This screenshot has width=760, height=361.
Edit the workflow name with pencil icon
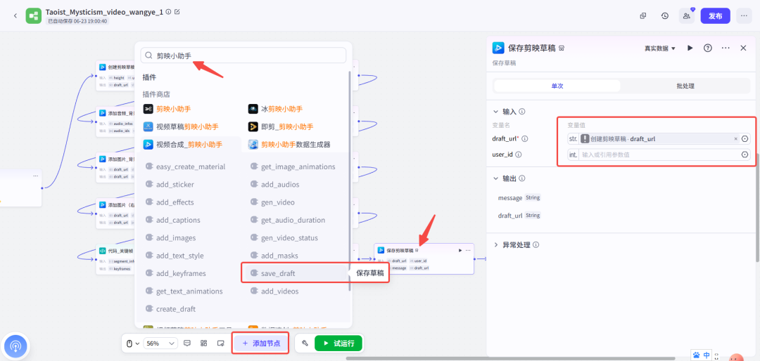(177, 12)
